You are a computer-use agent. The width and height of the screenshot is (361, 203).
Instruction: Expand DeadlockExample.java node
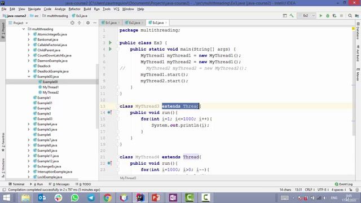pos(29,72)
